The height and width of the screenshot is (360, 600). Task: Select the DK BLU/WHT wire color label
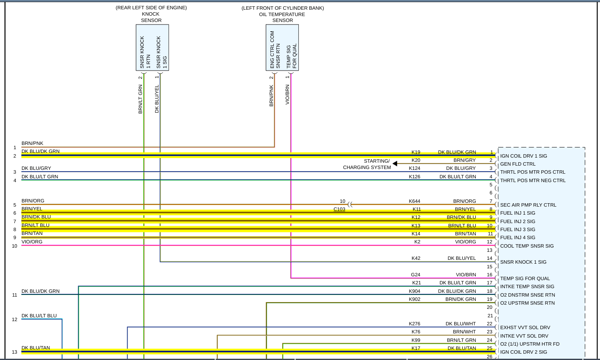[x=461, y=324]
